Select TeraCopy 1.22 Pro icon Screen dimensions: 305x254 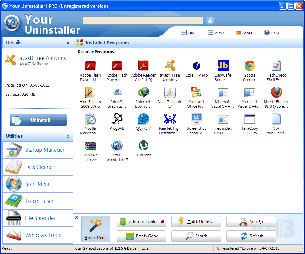[250, 119]
